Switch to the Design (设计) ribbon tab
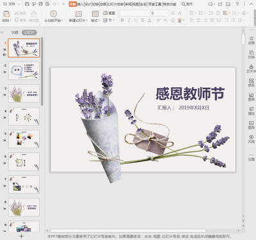This screenshot has height=240, width=256. pyautogui.click(x=88, y=4)
